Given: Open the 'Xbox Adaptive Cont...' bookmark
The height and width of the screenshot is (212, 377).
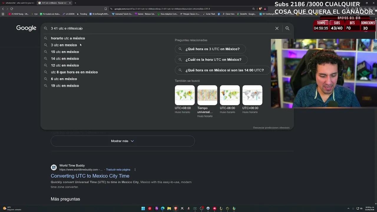Looking at the screenshot, I should (x=167, y=14).
